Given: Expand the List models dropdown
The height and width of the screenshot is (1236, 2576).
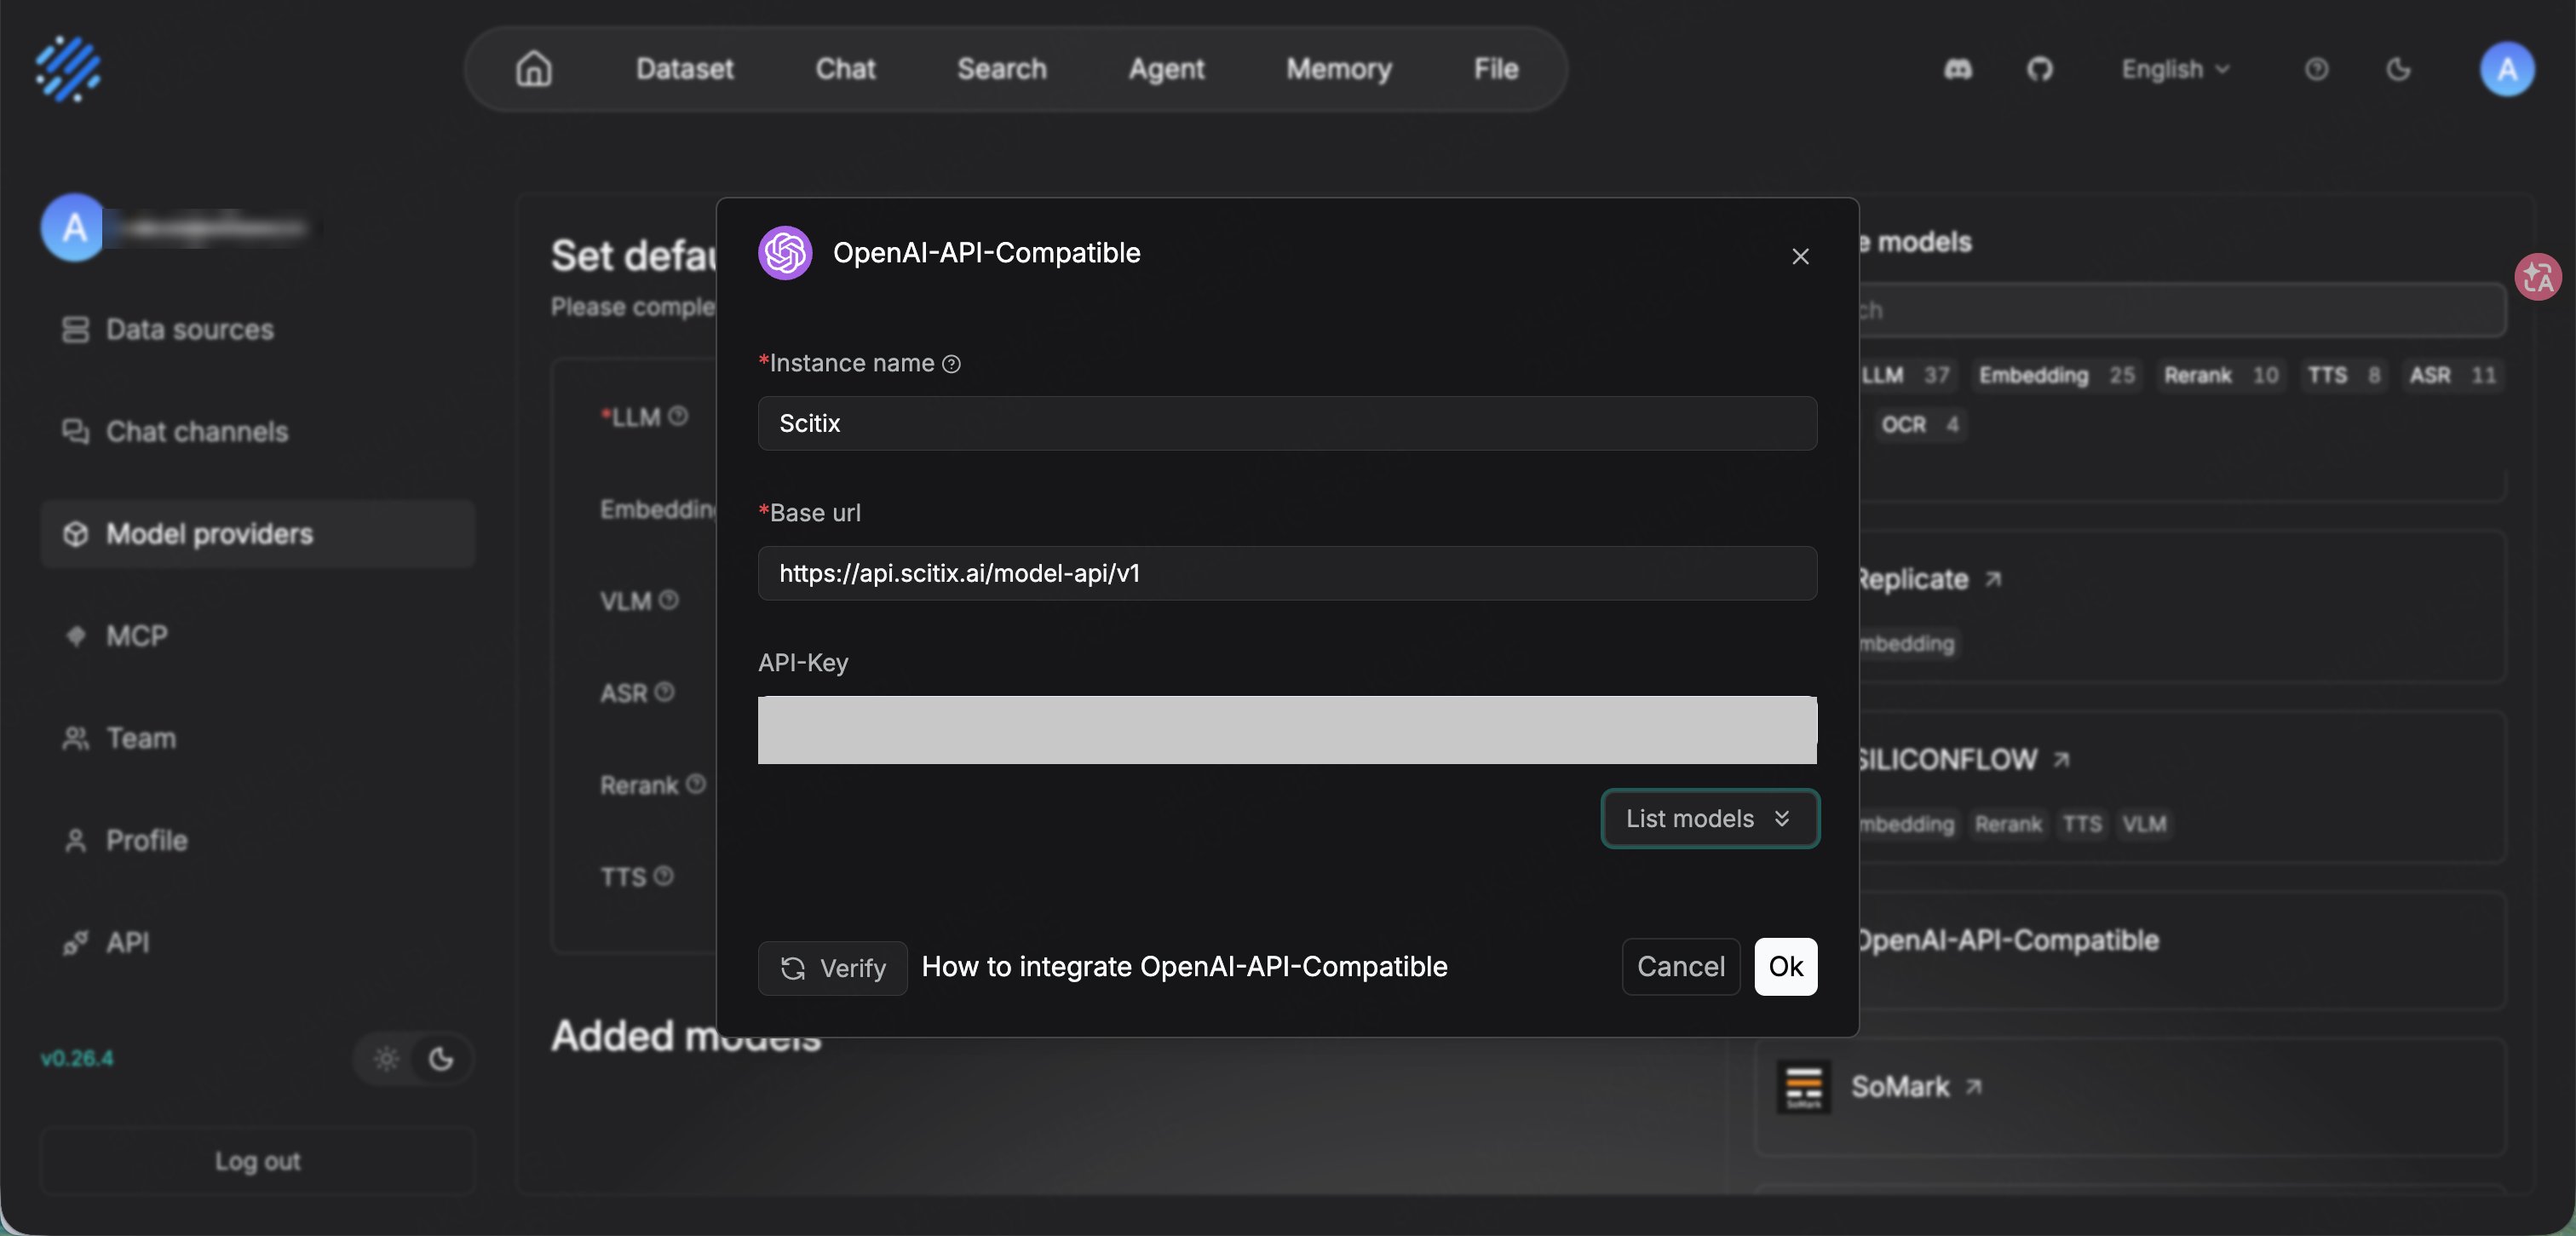Looking at the screenshot, I should coord(1710,819).
